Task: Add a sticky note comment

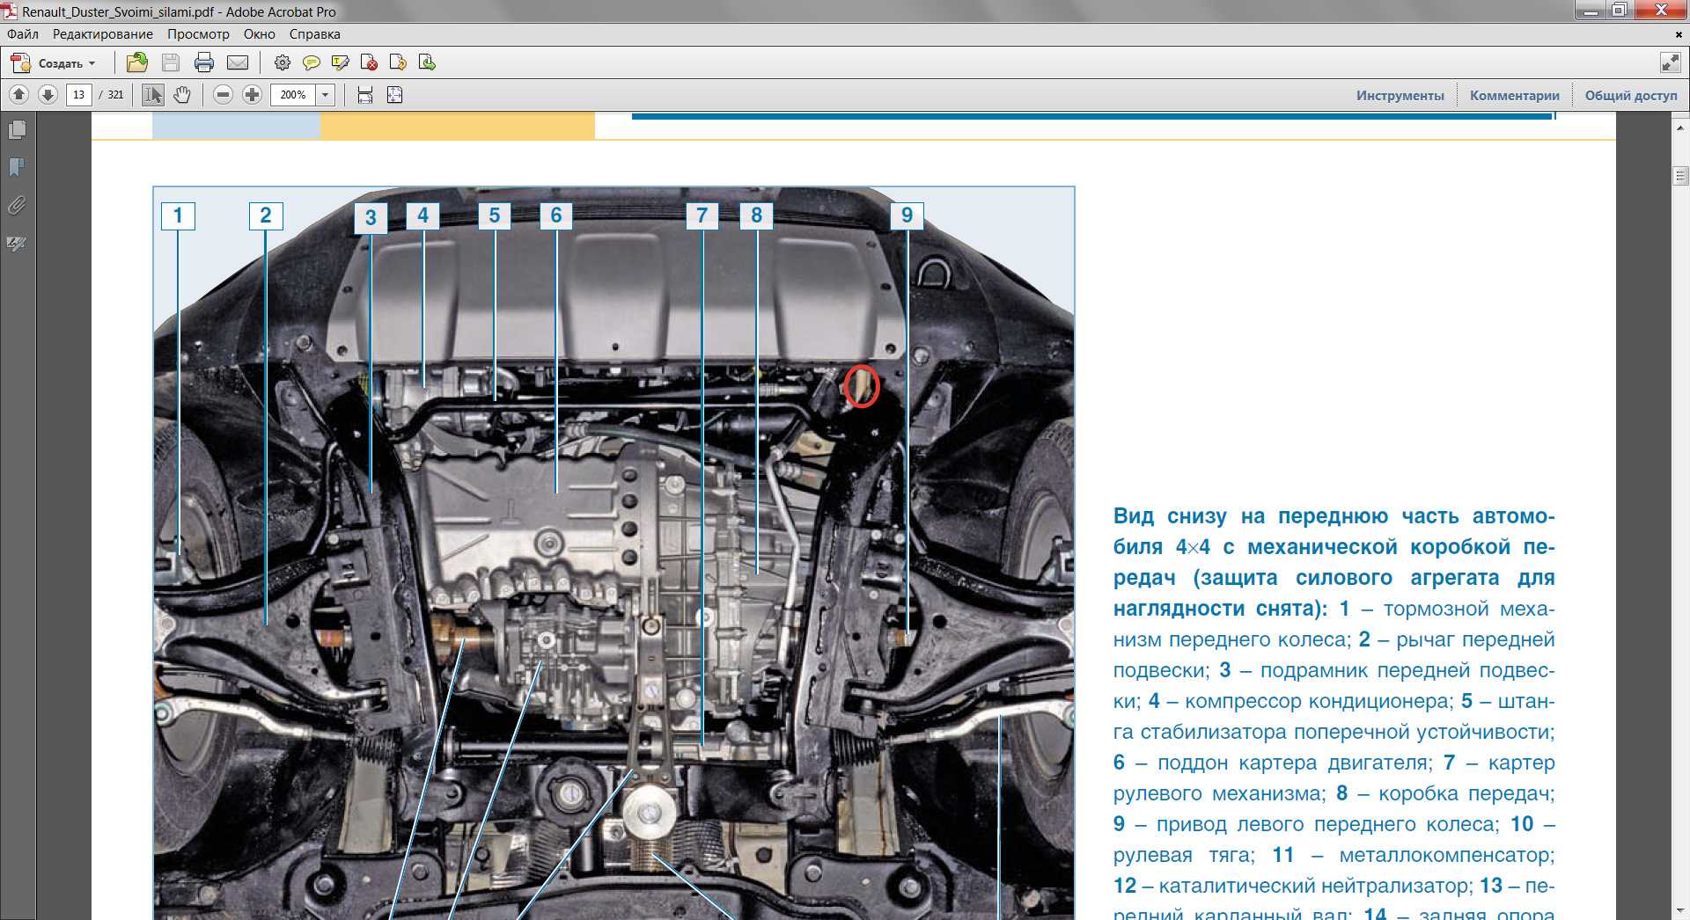Action: pyautogui.click(x=311, y=62)
